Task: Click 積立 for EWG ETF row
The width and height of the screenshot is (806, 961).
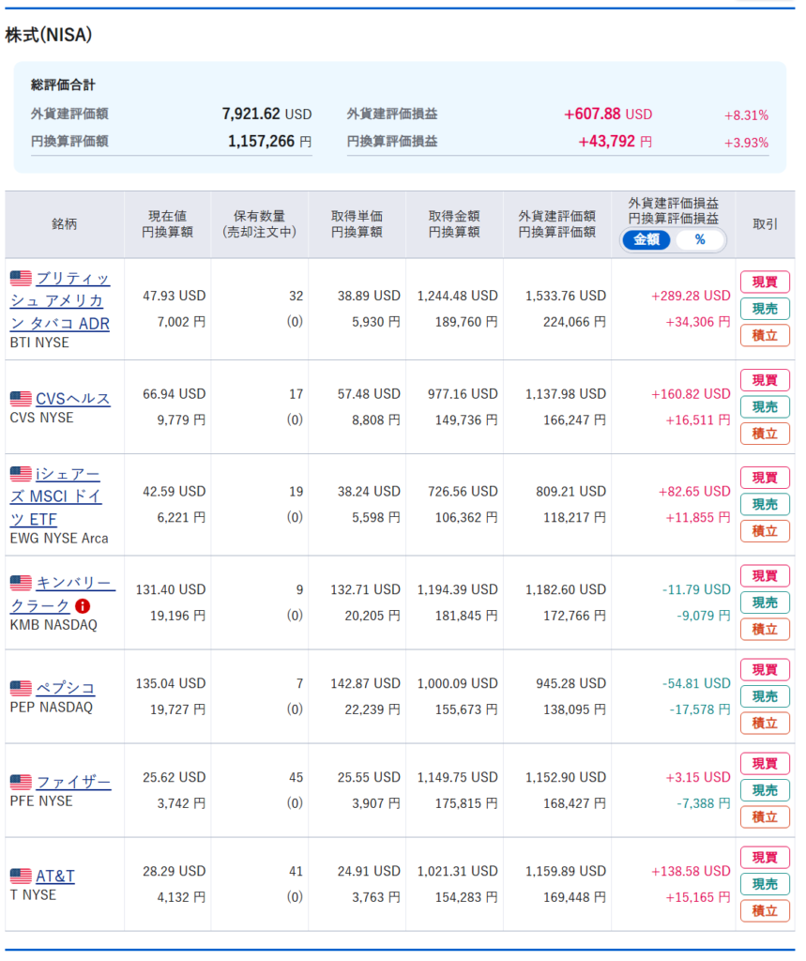Action: (x=765, y=531)
